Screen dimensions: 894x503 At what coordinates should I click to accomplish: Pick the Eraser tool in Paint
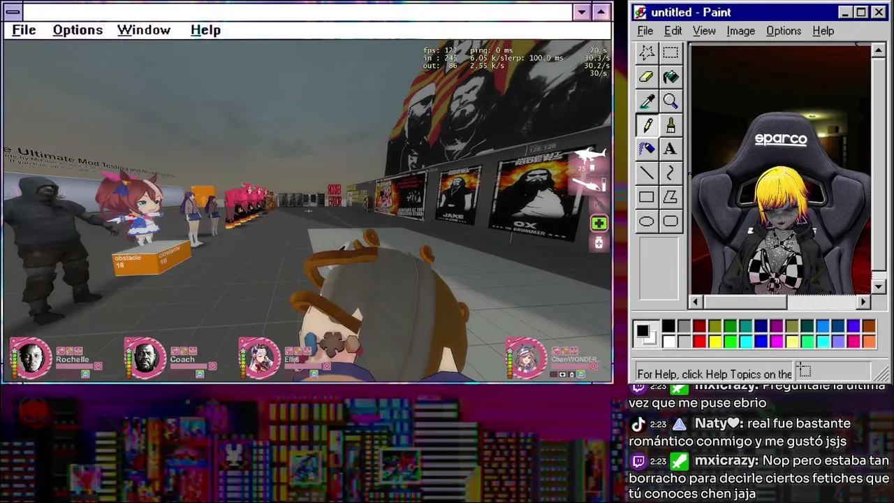pyautogui.click(x=647, y=77)
